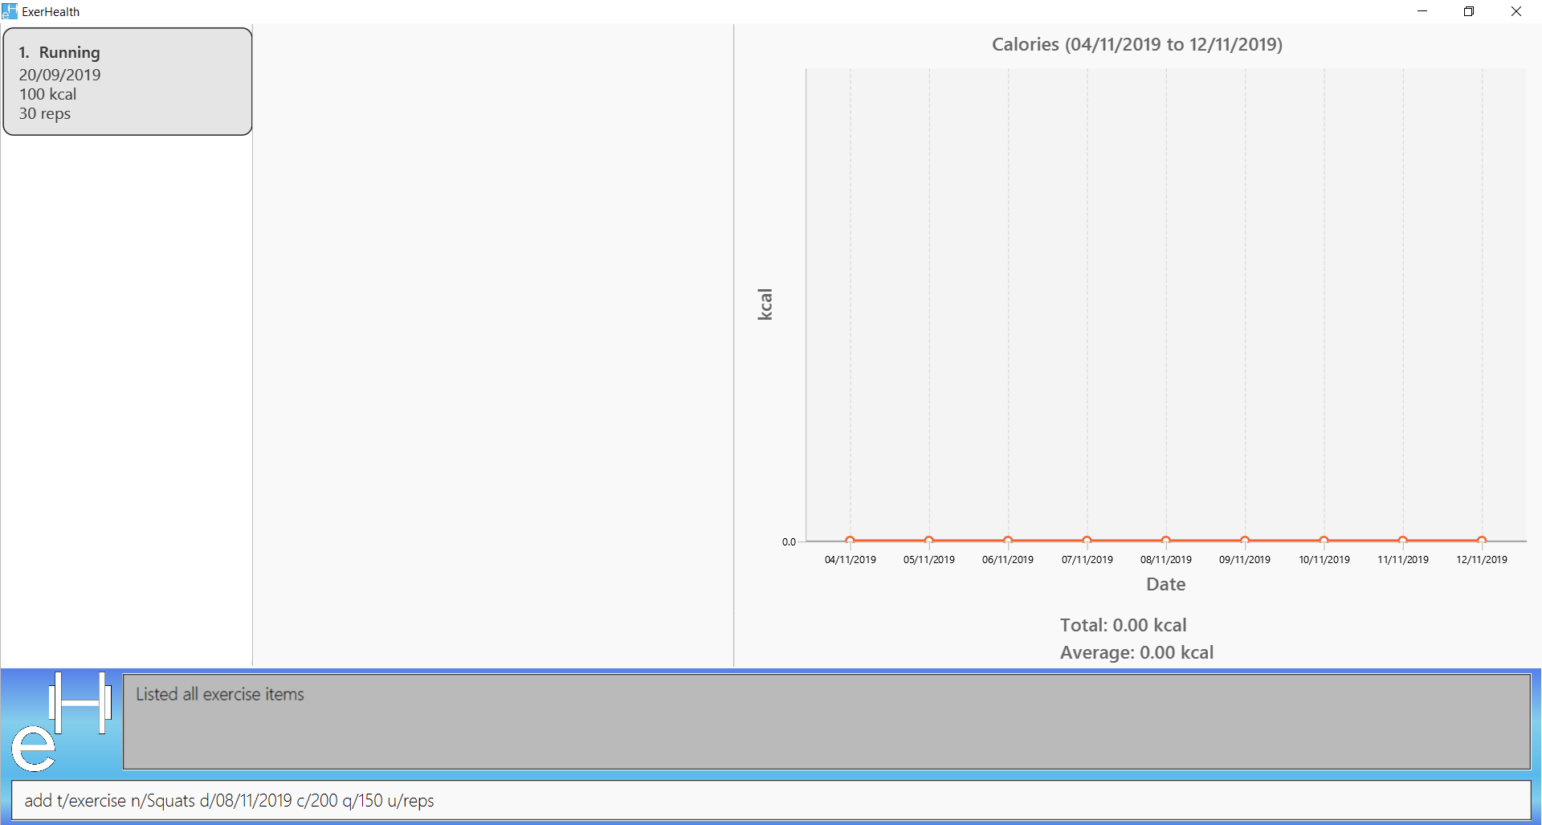Image resolution: width=1542 pixels, height=825 pixels.
Task: Click the '30 reps' text on Running card
Action: tap(45, 113)
